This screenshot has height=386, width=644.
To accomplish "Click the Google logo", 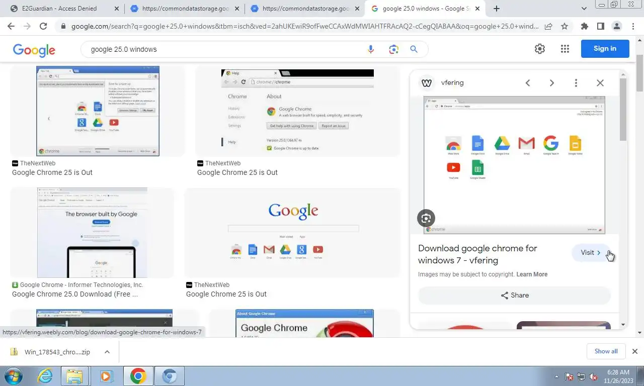I will pos(34,50).
